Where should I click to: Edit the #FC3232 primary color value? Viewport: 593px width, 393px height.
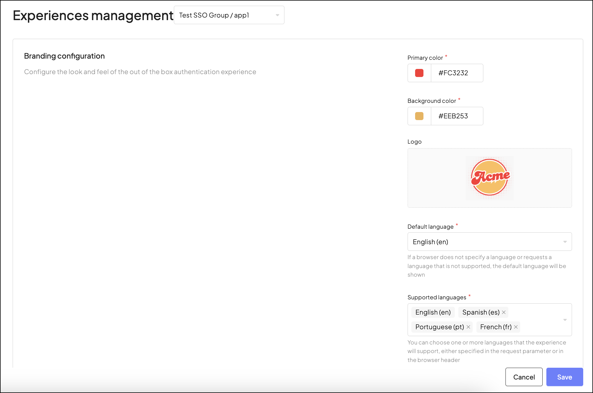click(457, 73)
